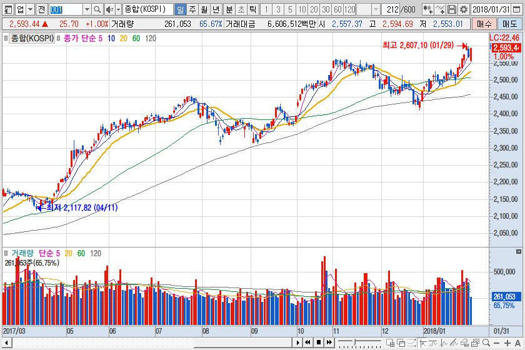Select the minute (분) chart tab
Screen dimensions: 525x350
coord(229,9)
